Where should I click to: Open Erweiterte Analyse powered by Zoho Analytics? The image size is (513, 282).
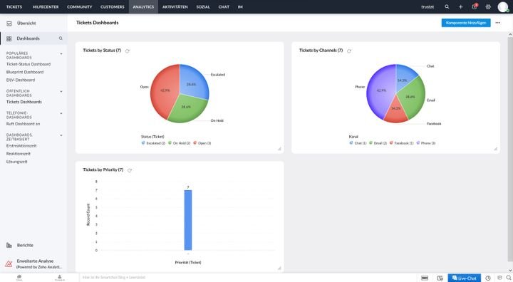tap(34, 263)
